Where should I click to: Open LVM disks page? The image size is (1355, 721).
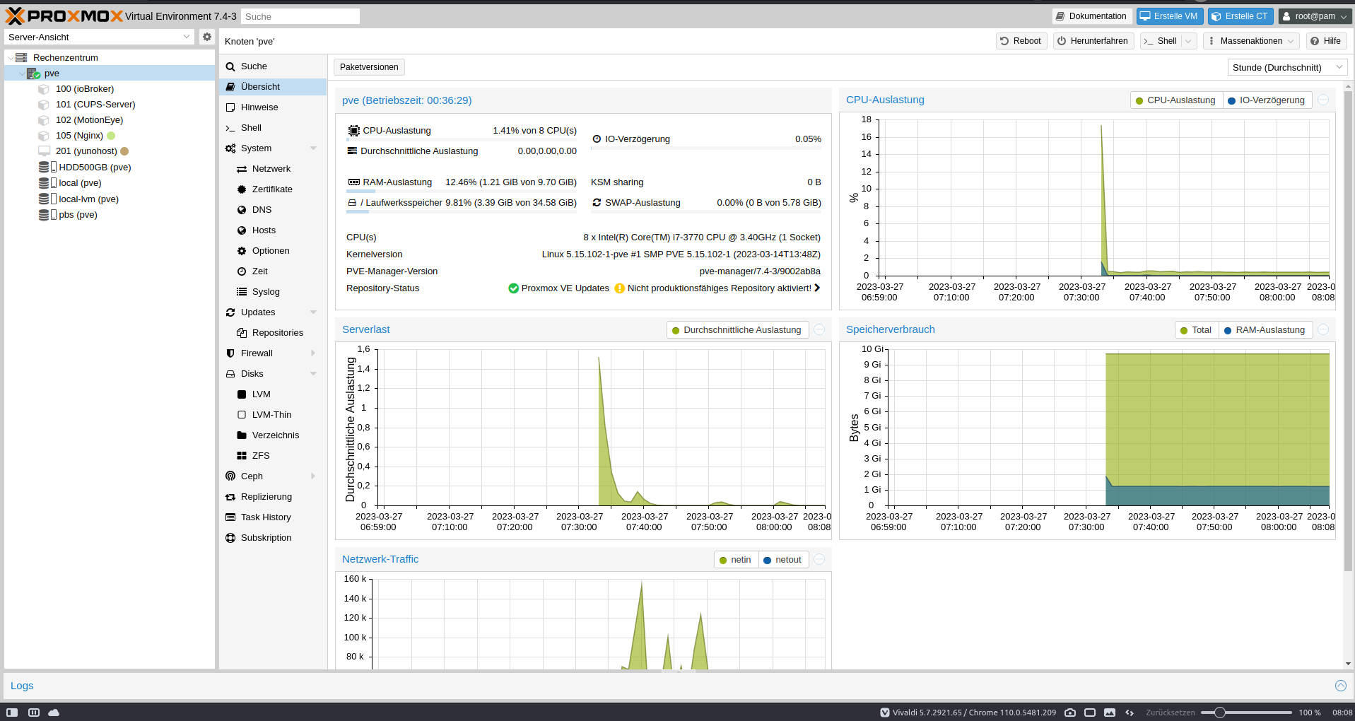coord(273,394)
